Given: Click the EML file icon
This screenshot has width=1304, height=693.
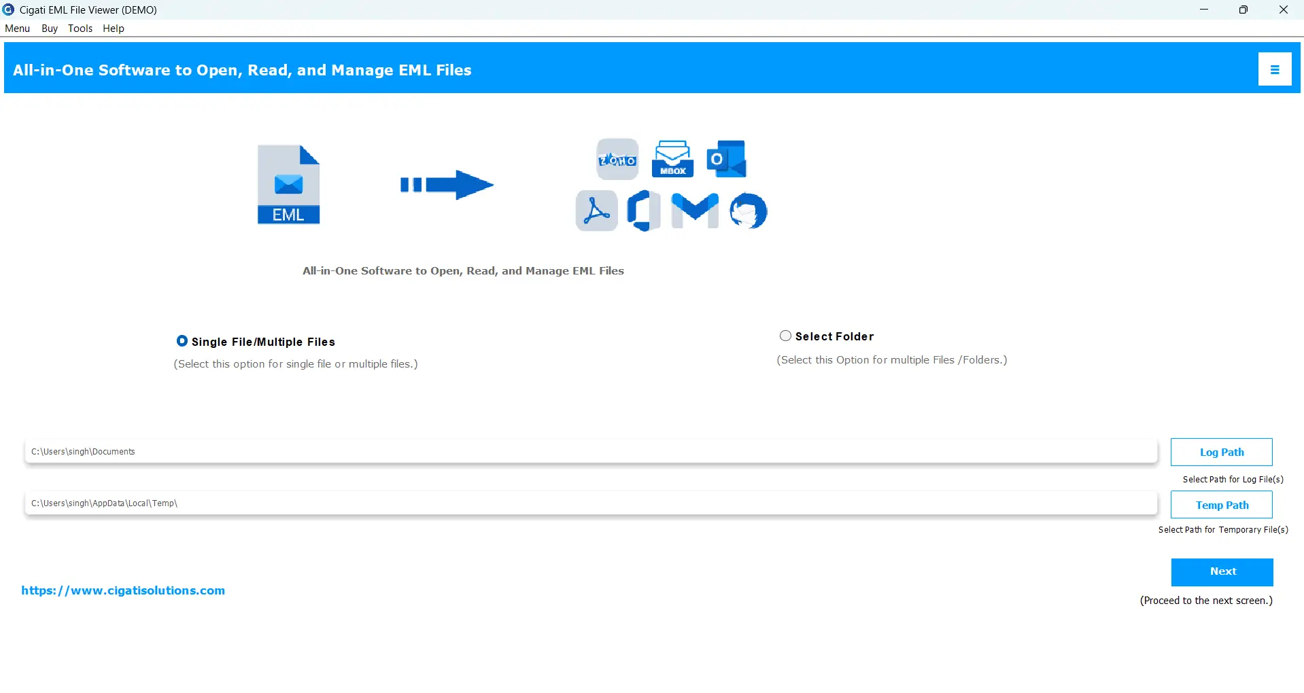Looking at the screenshot, I should pos(288,185).
